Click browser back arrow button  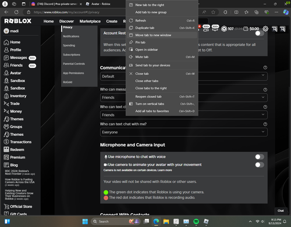[6, 12]
